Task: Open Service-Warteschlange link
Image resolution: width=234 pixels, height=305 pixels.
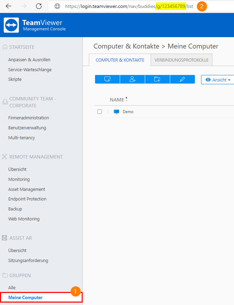Action: coord(30,70)
